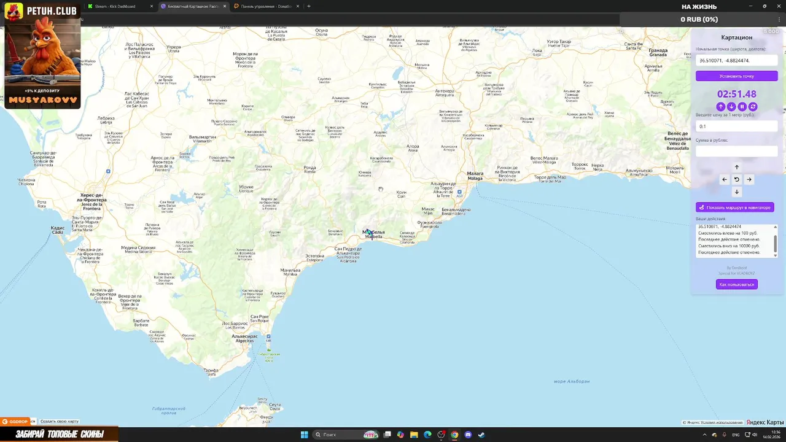Screen dimensions: 786x442
Task: Click the Jerez airport map icon
Action: (x=108, y=171)
